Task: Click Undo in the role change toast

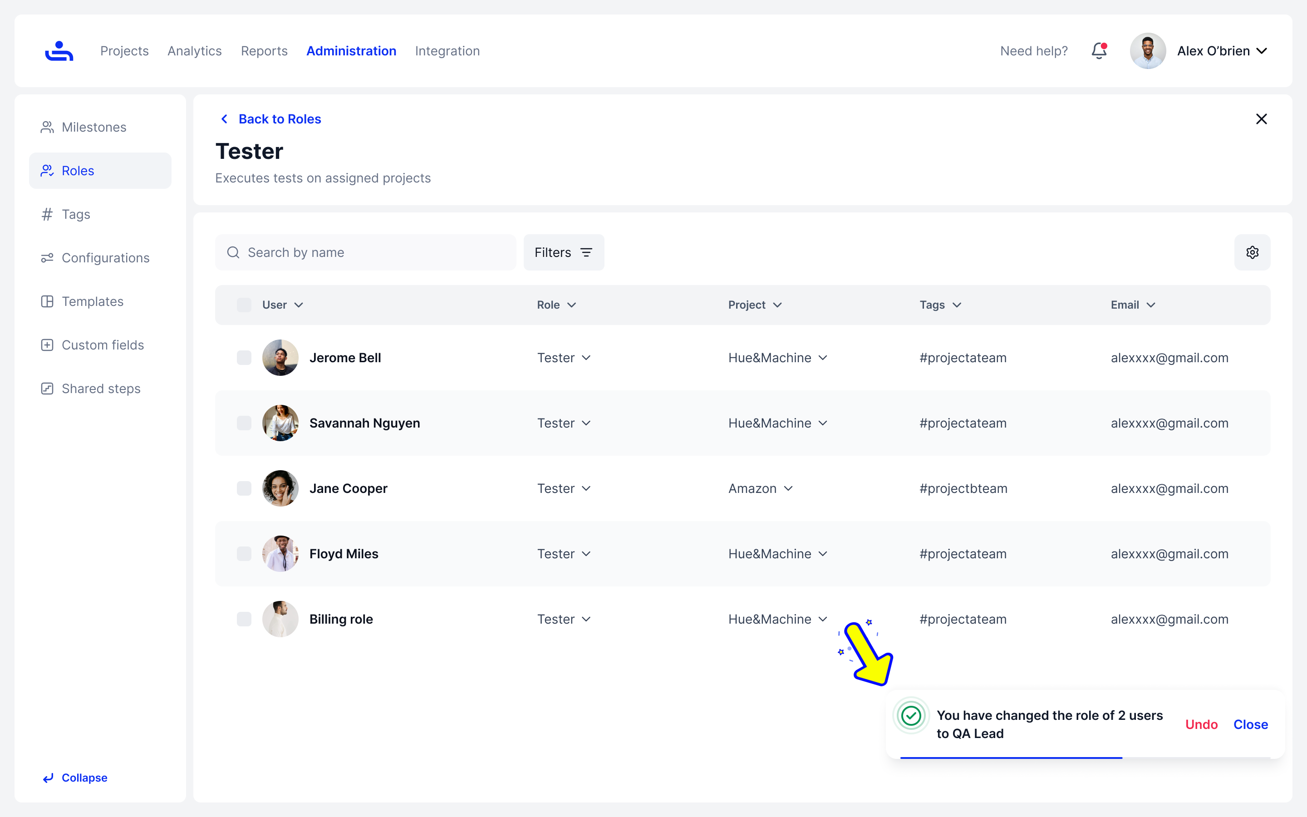Action: tap(1201, 724)
